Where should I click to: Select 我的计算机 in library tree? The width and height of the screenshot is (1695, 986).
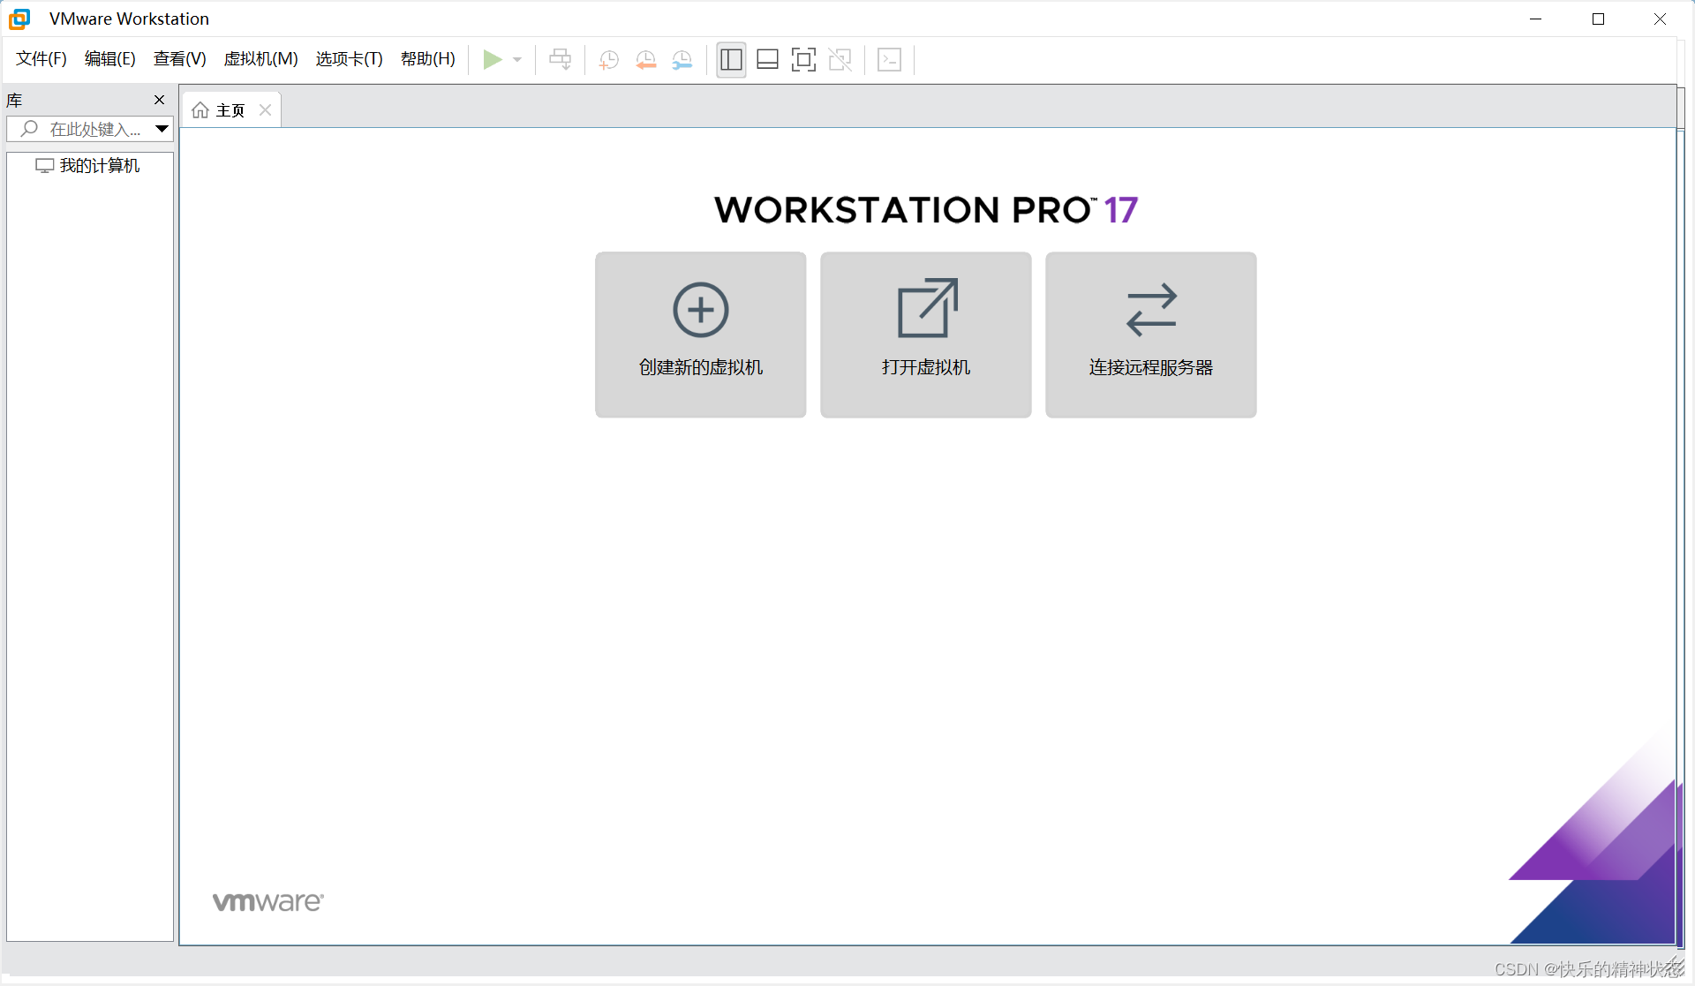coord(99,166)
